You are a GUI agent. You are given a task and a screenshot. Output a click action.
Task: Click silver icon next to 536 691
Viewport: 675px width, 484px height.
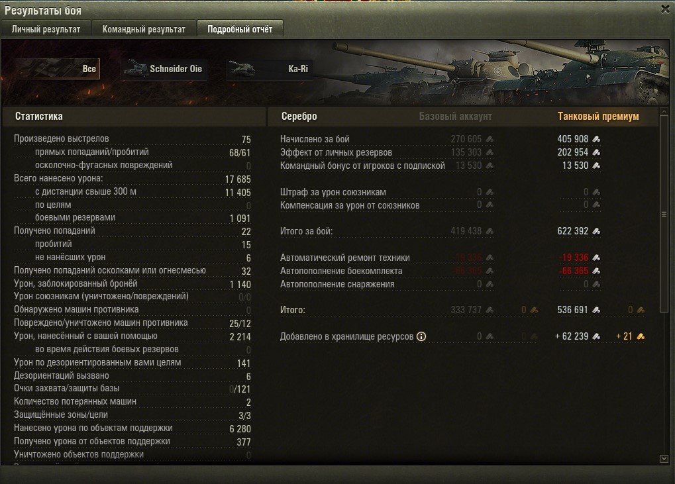[x=596, y=310]
